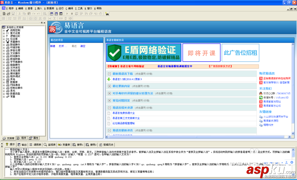Switch to the 监视表 tab
297x180 pixels.
tap(50, 145)
